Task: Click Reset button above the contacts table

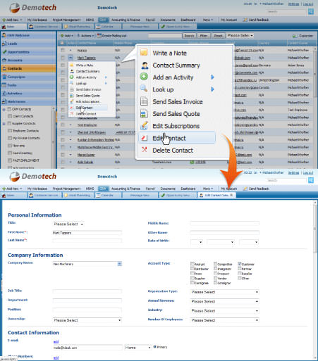Action: [219, 36]
